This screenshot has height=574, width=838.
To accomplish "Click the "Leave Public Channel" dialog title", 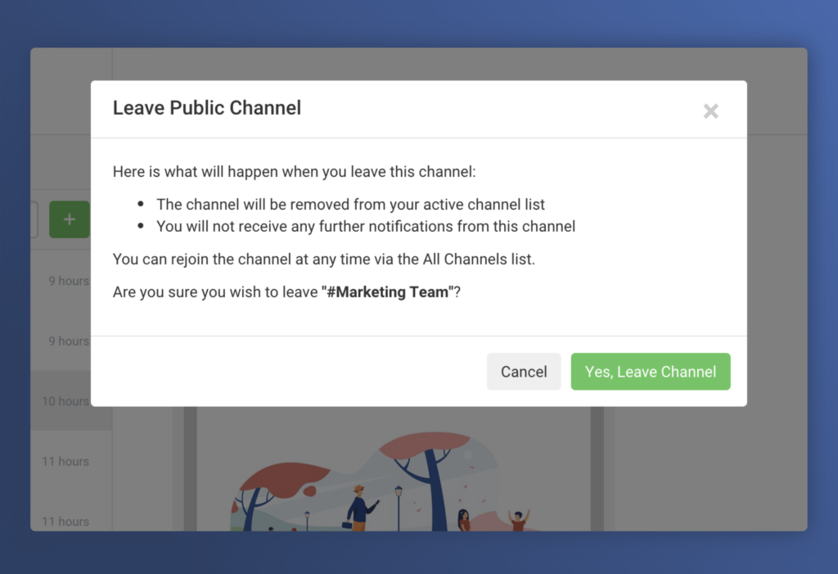I will 207,107.
